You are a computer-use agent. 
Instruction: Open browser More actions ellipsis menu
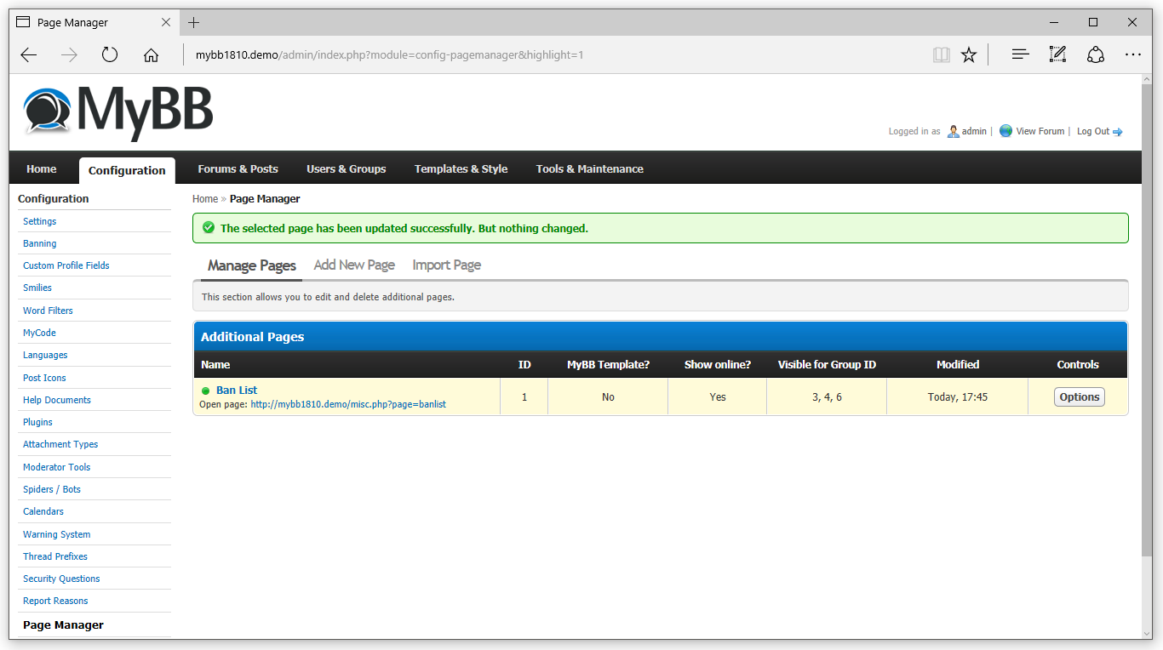click(x=1132, y=55)
